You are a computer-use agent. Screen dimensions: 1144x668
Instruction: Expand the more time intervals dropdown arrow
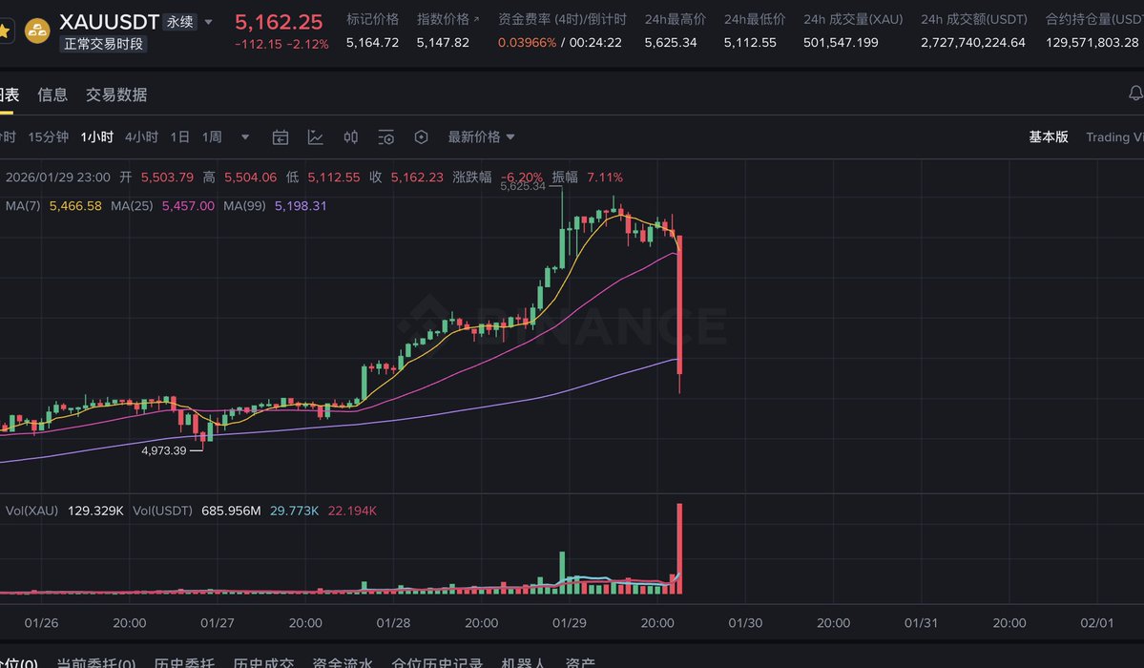(x=245, y=137)
